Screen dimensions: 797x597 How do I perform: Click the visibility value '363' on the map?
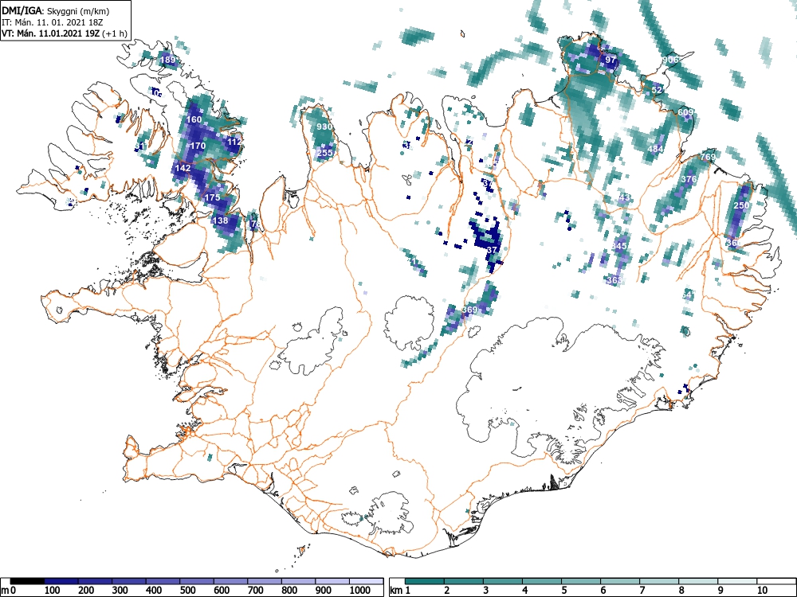(614, 280)
